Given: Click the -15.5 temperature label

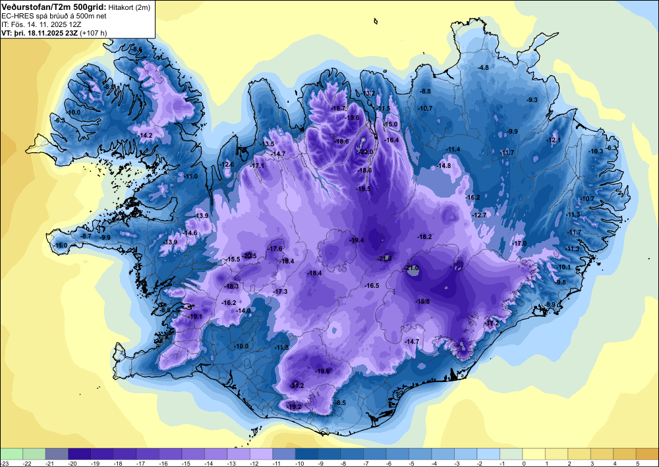Looking at the screenshot, I should (x=233, y=260).
